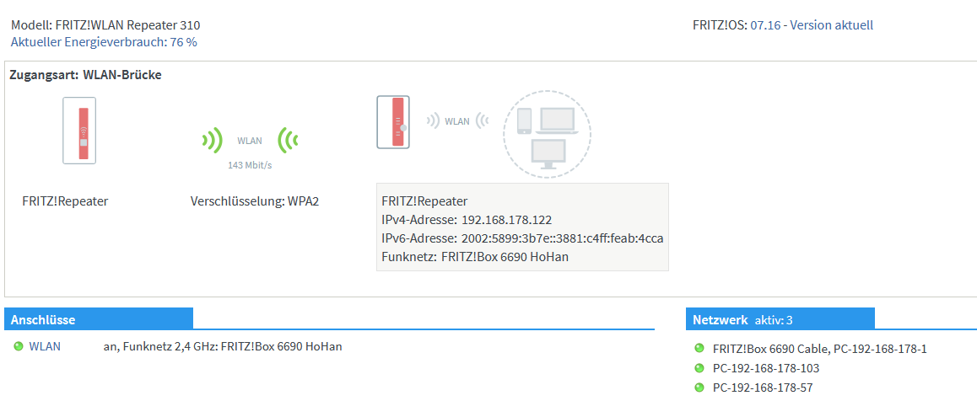Click green dot beside PC-192-168-178-103
Screen dimensions: 977x417
[x=699, y=368]
